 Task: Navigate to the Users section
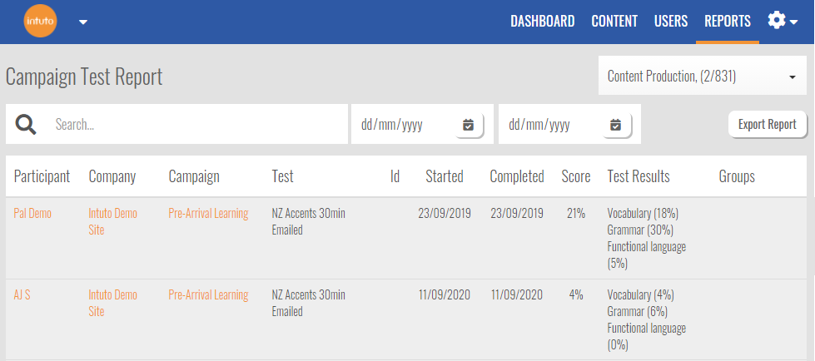[670, 22]
